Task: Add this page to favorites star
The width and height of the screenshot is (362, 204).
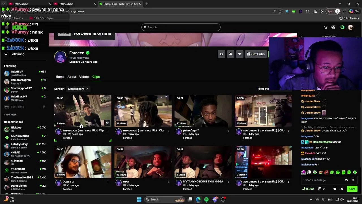Action: (x=280, y=11)
